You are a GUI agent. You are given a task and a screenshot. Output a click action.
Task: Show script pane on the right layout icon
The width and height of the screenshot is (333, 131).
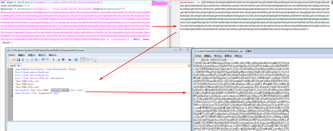point(87,59)
